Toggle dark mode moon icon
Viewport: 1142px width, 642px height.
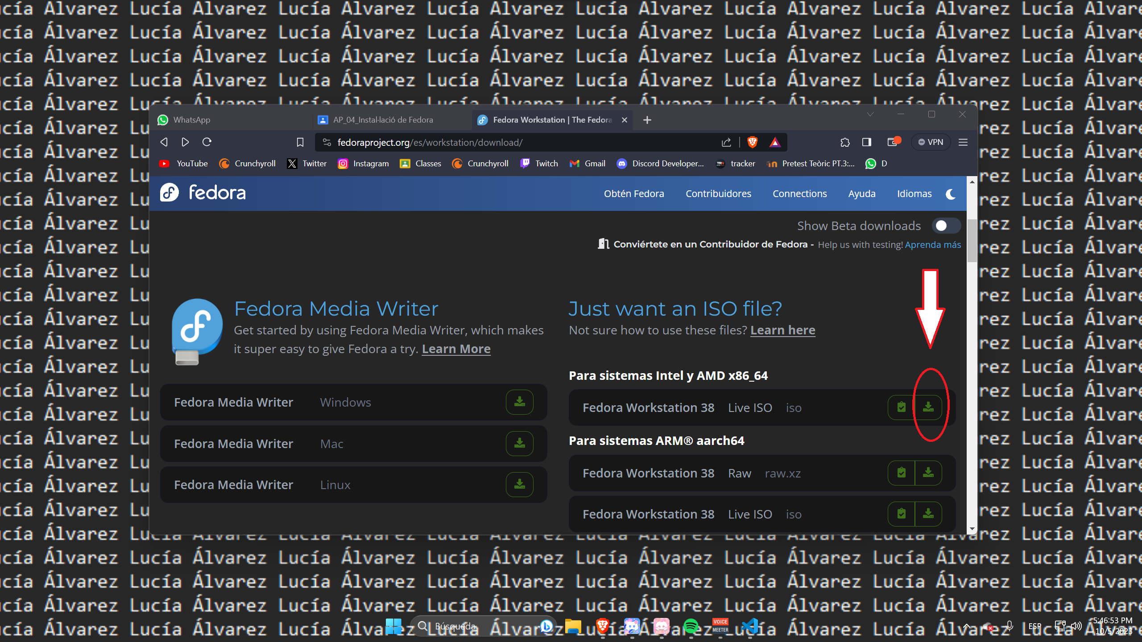pyautogui.click(x=951, y=194)
